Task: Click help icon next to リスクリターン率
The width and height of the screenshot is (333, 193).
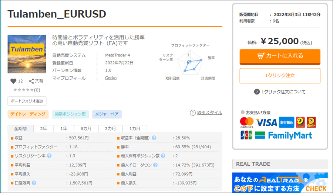Action: click(x=49, y=156)
